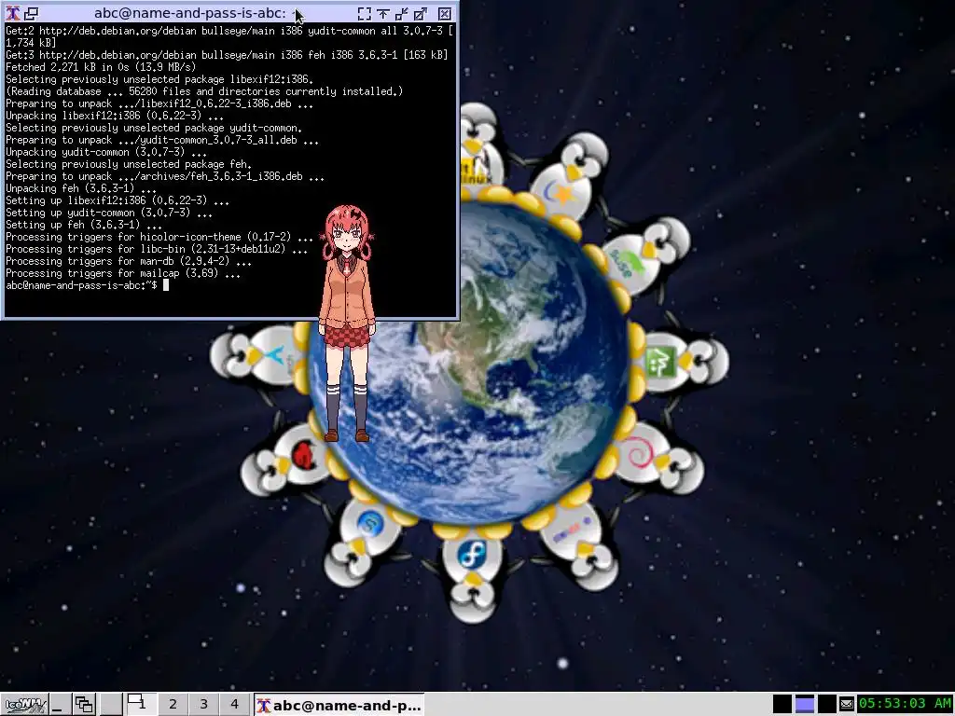Screen dimensions: 955x716
Task: Click the 'Processing triggers for mailcap' line
Action: click(x=123, y=273)
